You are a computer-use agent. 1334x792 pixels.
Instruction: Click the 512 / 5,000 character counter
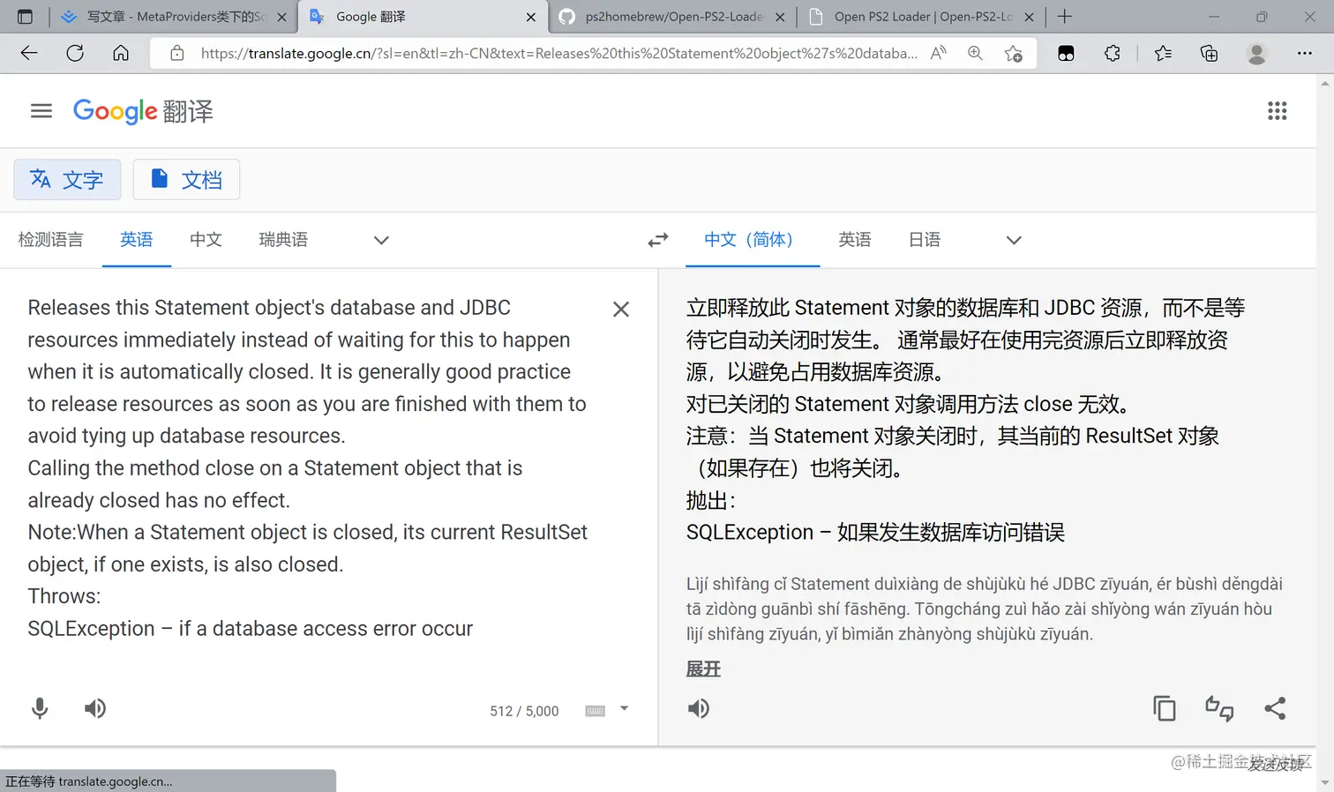(524, 711)
